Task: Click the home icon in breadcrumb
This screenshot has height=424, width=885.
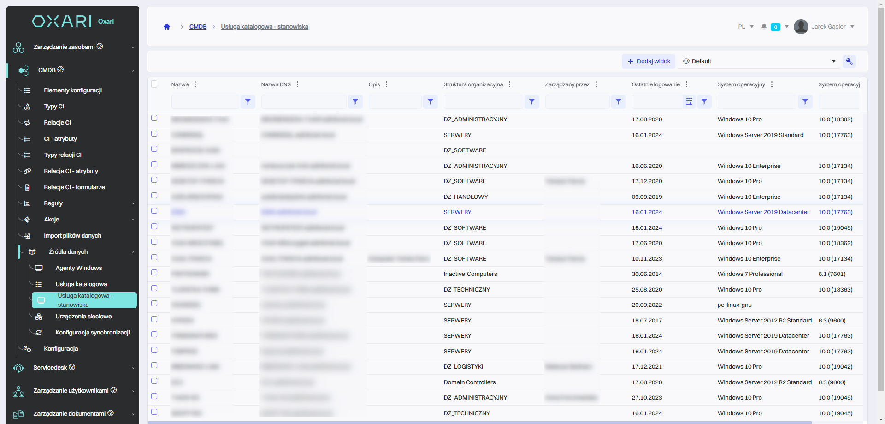Action: coord(167,27)
